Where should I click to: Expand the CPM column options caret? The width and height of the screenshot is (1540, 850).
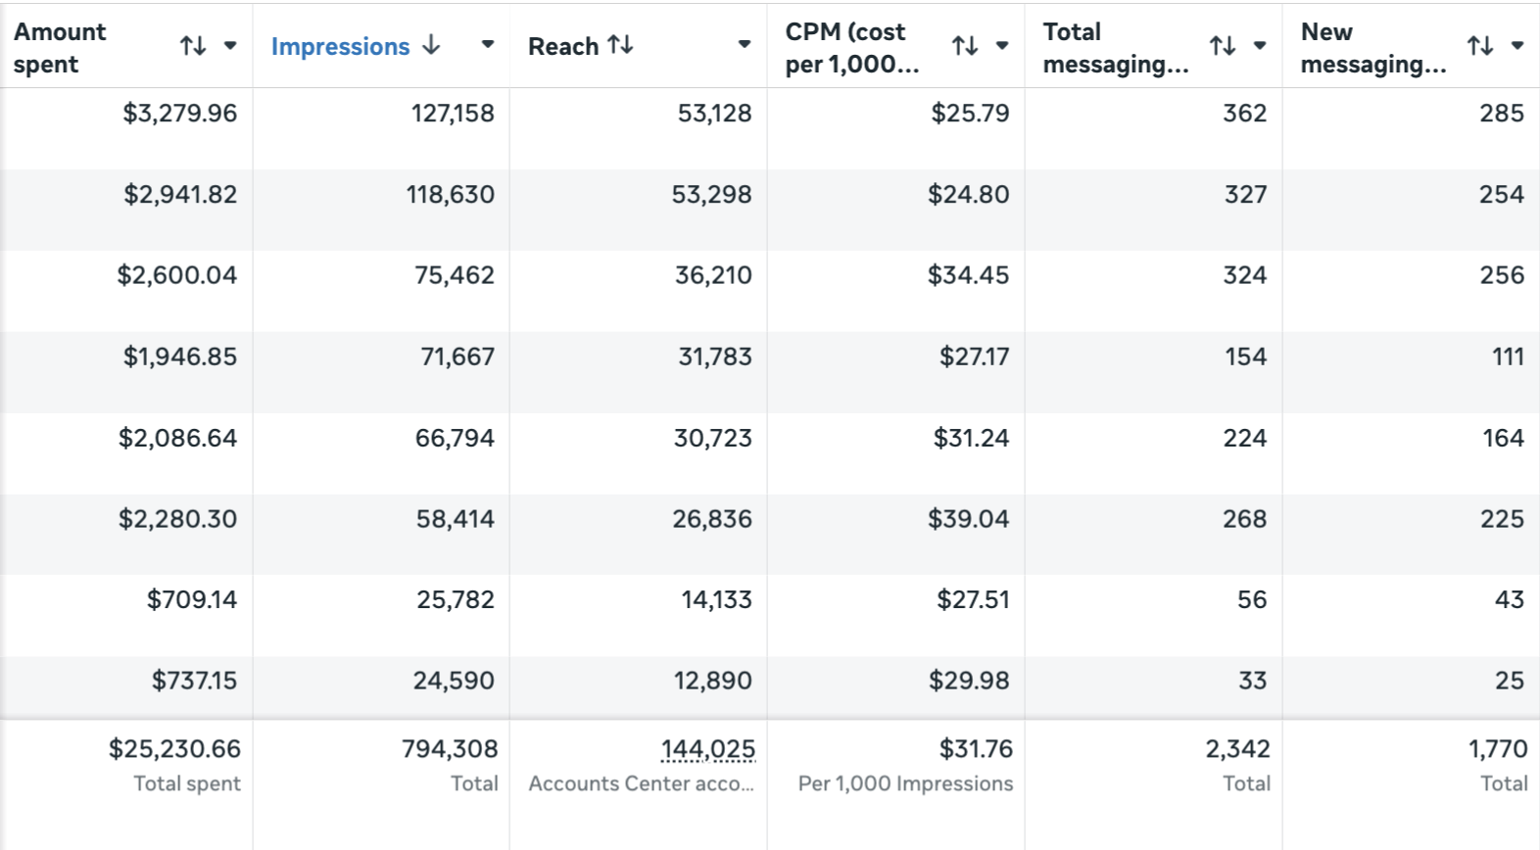pyautogui.click(x=1002, y=45)
